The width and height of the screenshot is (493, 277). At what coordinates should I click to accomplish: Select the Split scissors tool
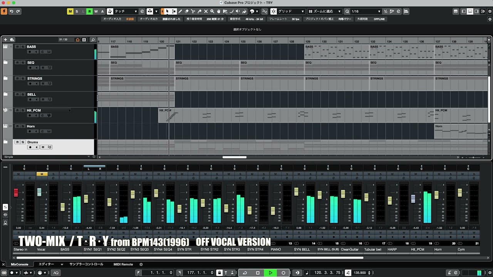click(x=193, y=12)
